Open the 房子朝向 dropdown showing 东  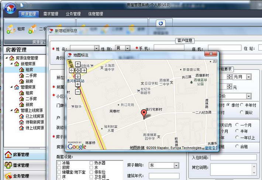click(x=176, y=165)
